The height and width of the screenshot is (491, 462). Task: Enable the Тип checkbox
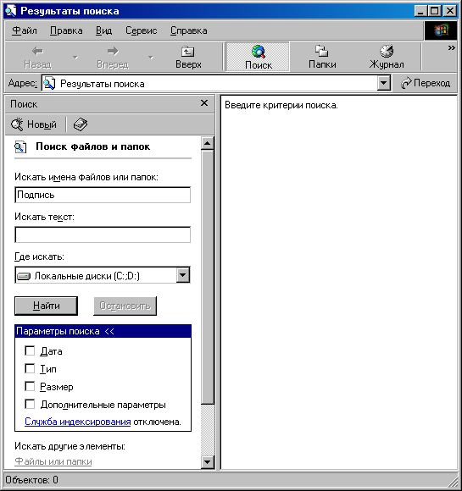(x=30, y=368)
